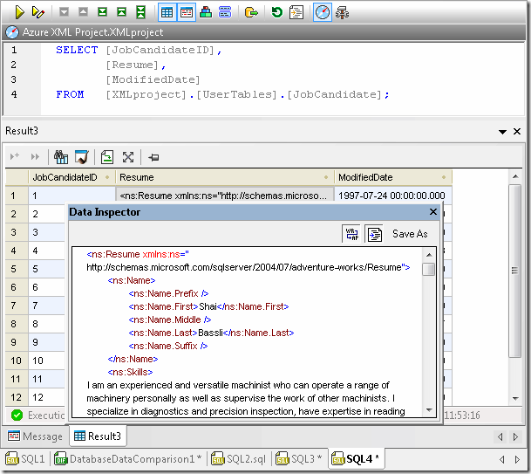Click the bookmark icon in Result3 toolbar

point(81,157)
